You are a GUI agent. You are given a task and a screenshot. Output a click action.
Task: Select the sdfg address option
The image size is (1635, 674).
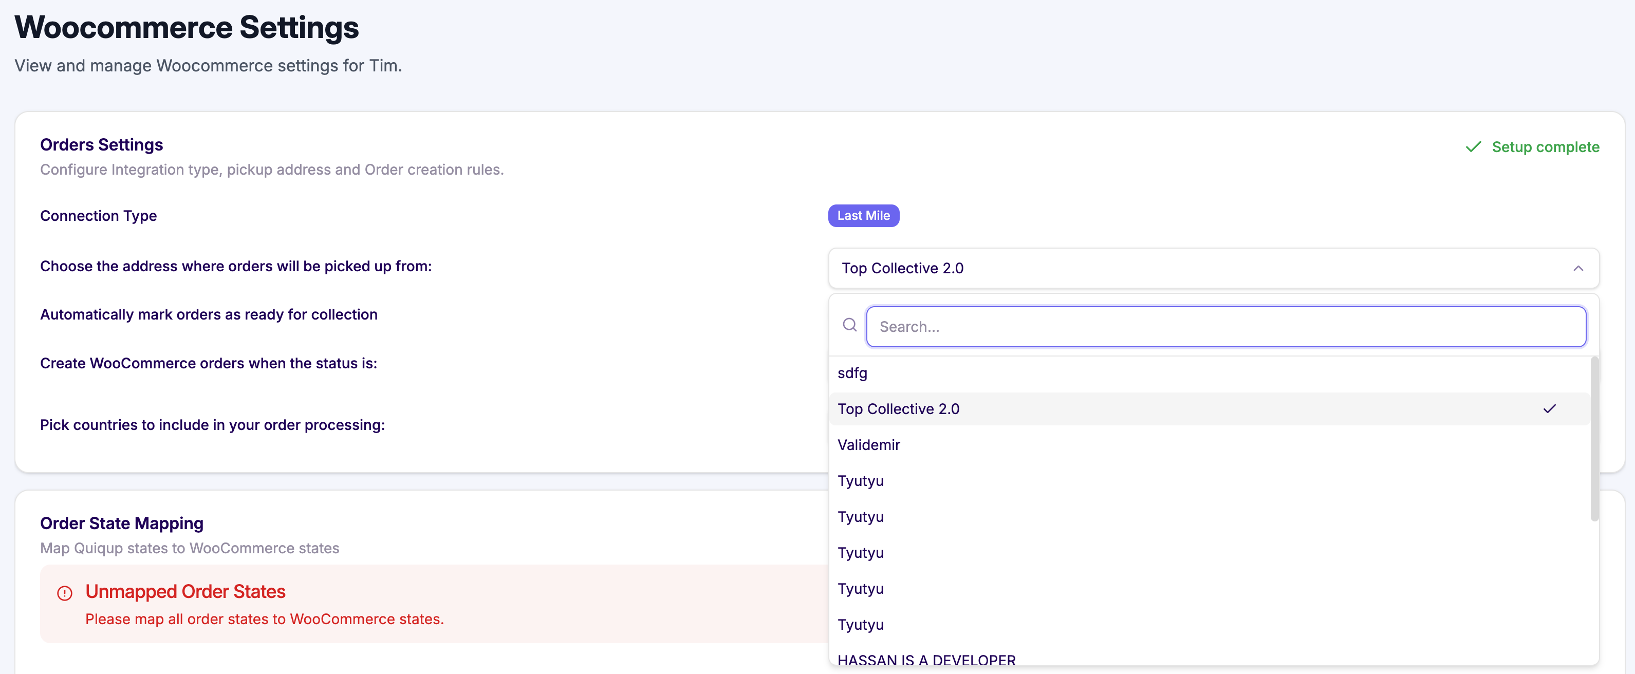click(852, 373)
